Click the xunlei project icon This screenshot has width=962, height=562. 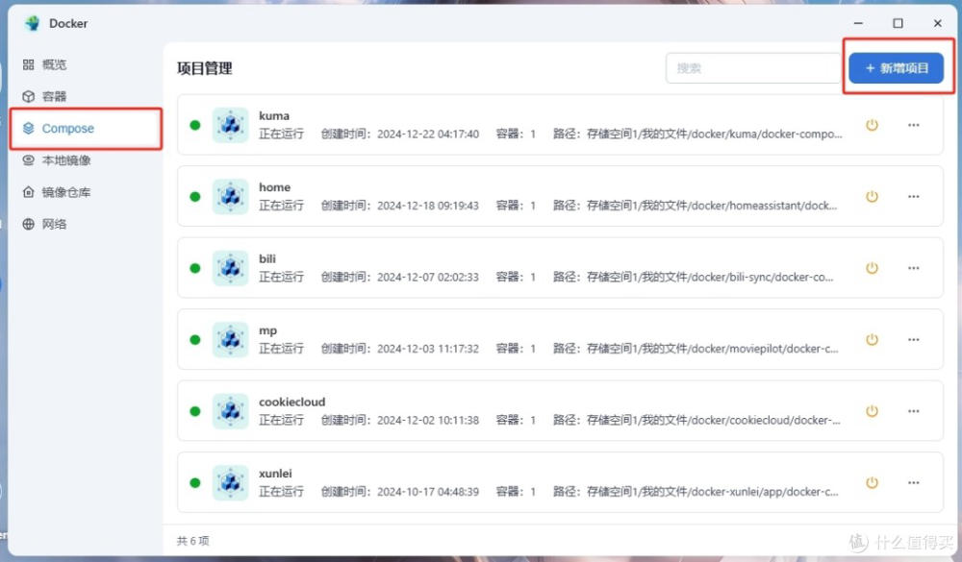230,483
